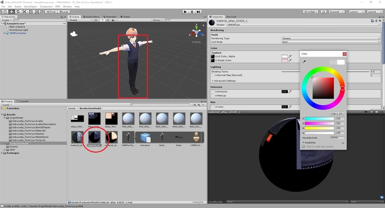The height and width of the screenshot is (208, 385).
Task: Click the Emission color eyedropper icon
Action: pyautogui.click(x=290, y=92)
